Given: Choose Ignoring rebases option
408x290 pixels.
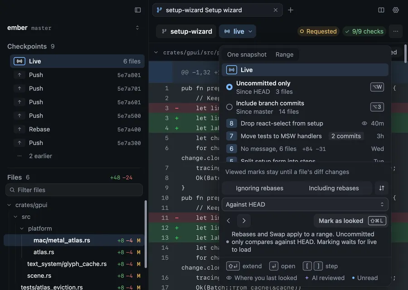Looking at the screenshot, I should 259,188.
